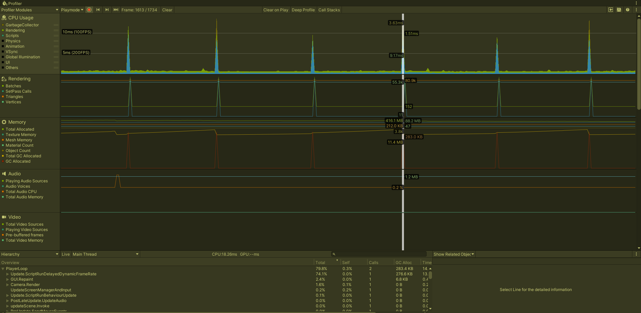641x313 pixels.
Task: Hide the GC Allocated graph in Memory
Action: [3, 161]
